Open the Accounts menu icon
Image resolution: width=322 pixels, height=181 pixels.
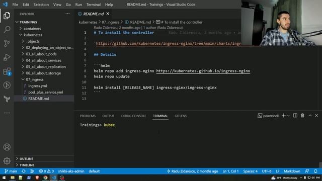pos(7,147)
